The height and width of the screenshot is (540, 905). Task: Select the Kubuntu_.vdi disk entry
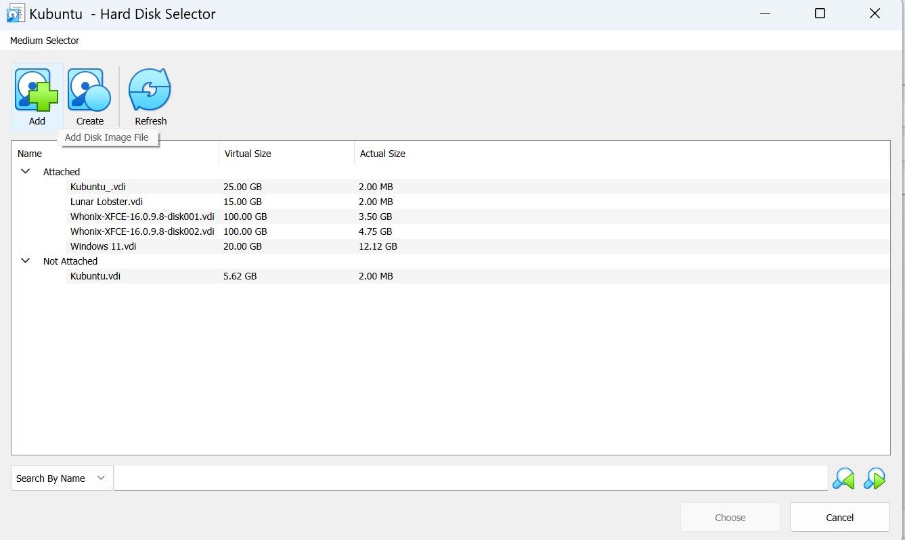point(97,187)
